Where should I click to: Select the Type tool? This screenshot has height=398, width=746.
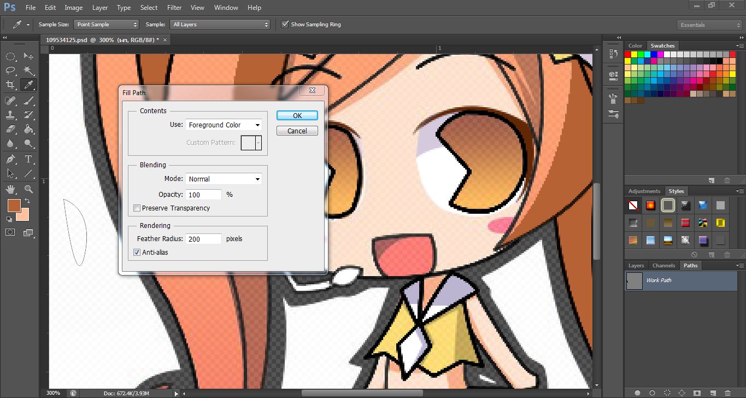[28, 159]
